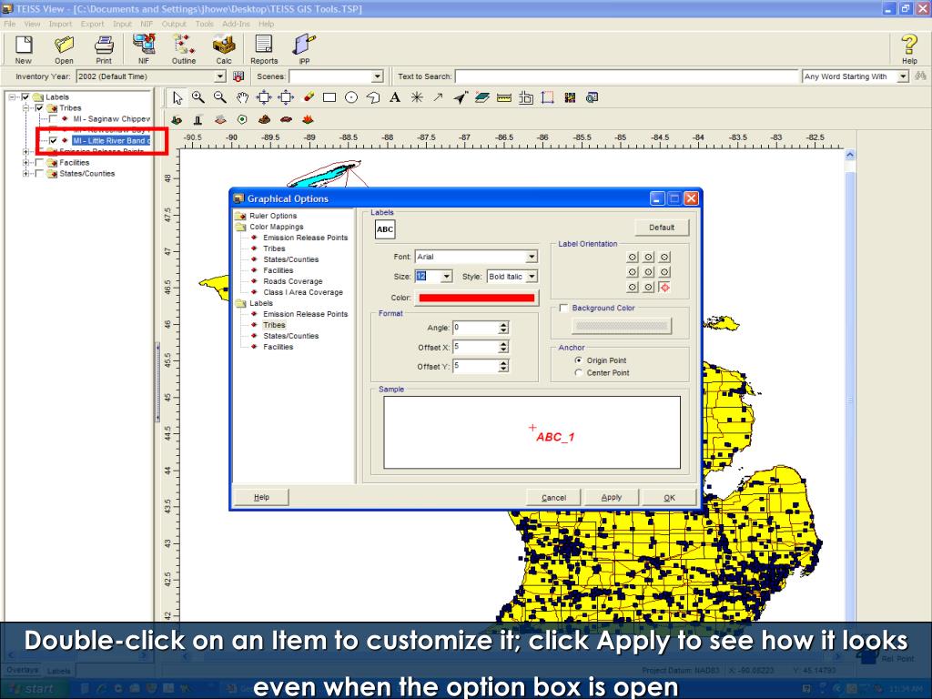Open the Tools menu
This screenshot has height=699, width=932.
pos(204,25)
